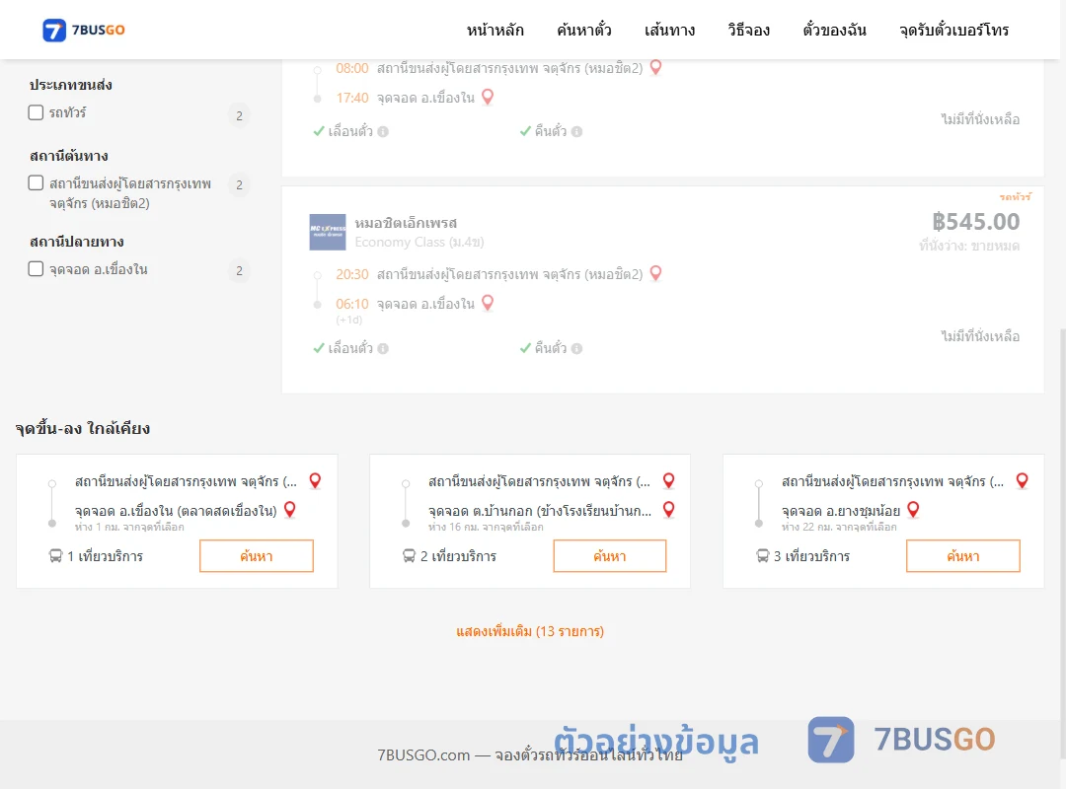Select bus icon next to 2 เที่ยวบริการ
1066x789 pixels.
[410, 556]
